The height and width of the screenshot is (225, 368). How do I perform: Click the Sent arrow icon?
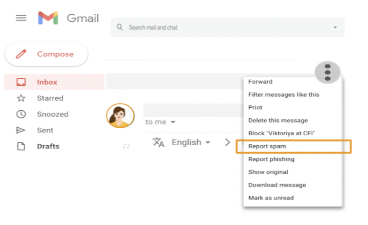pyautogui.click(x=20, y=130)
